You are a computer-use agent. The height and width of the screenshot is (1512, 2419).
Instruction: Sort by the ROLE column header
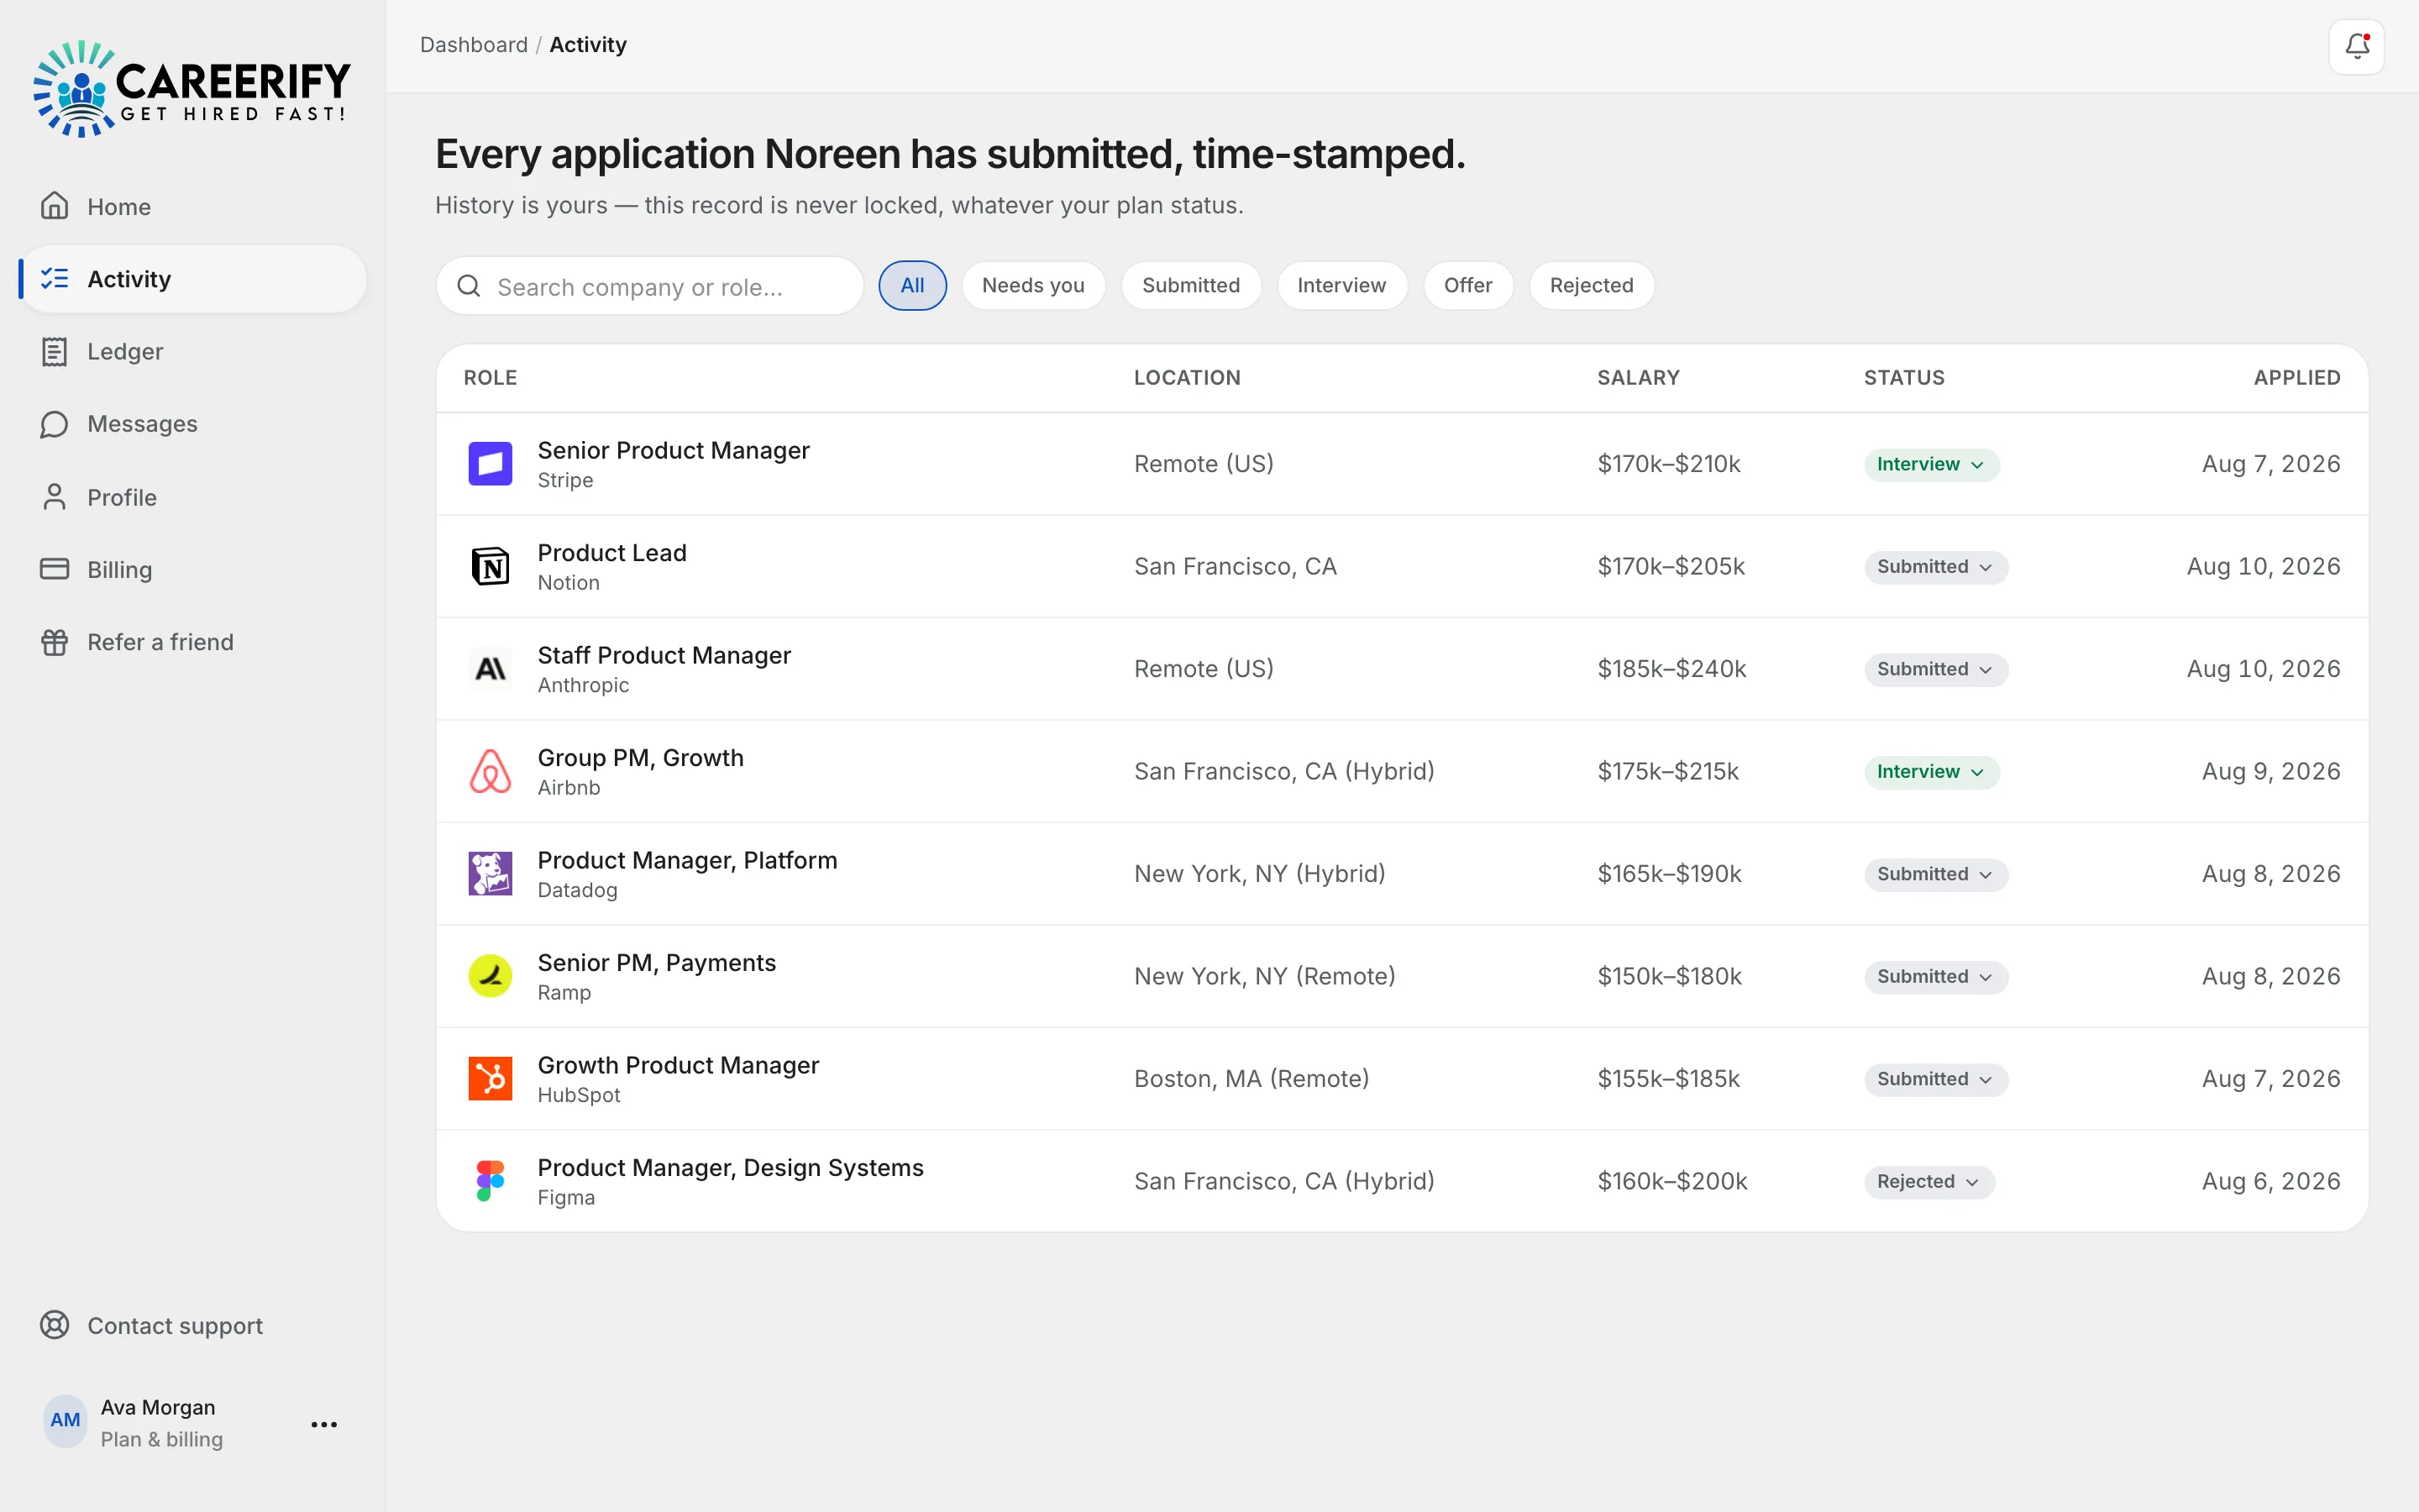490,378
